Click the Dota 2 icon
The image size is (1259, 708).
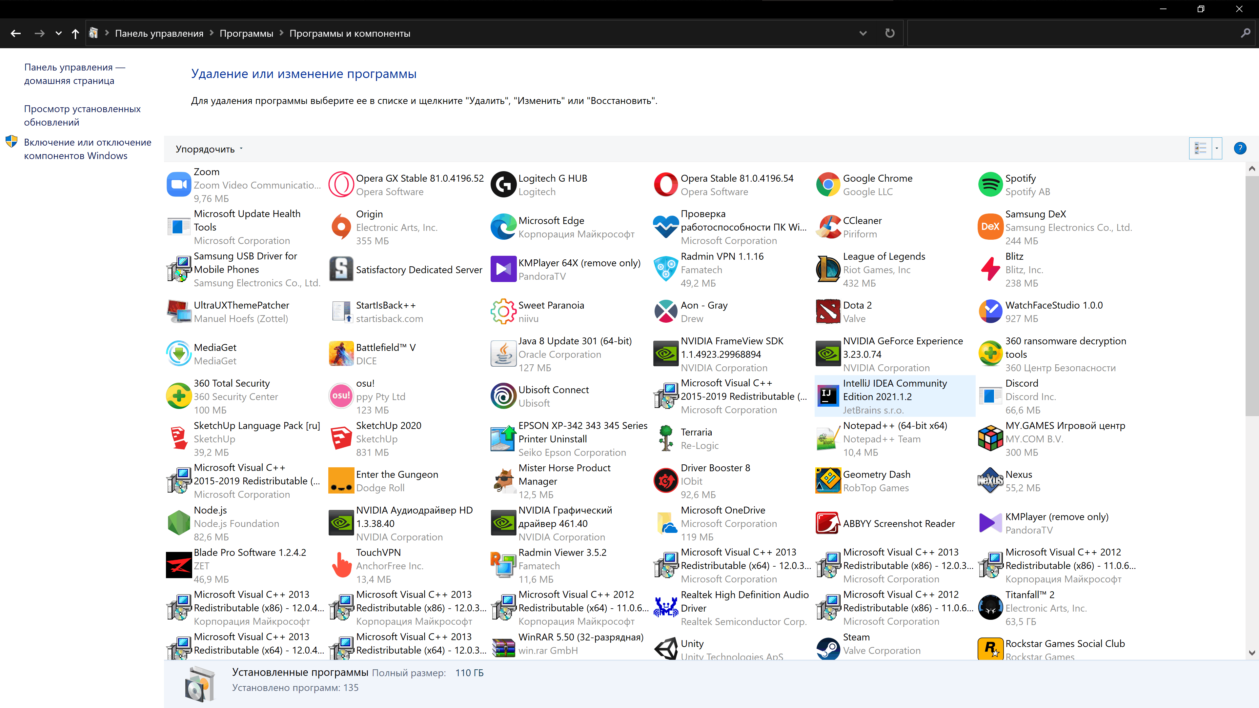828,312
